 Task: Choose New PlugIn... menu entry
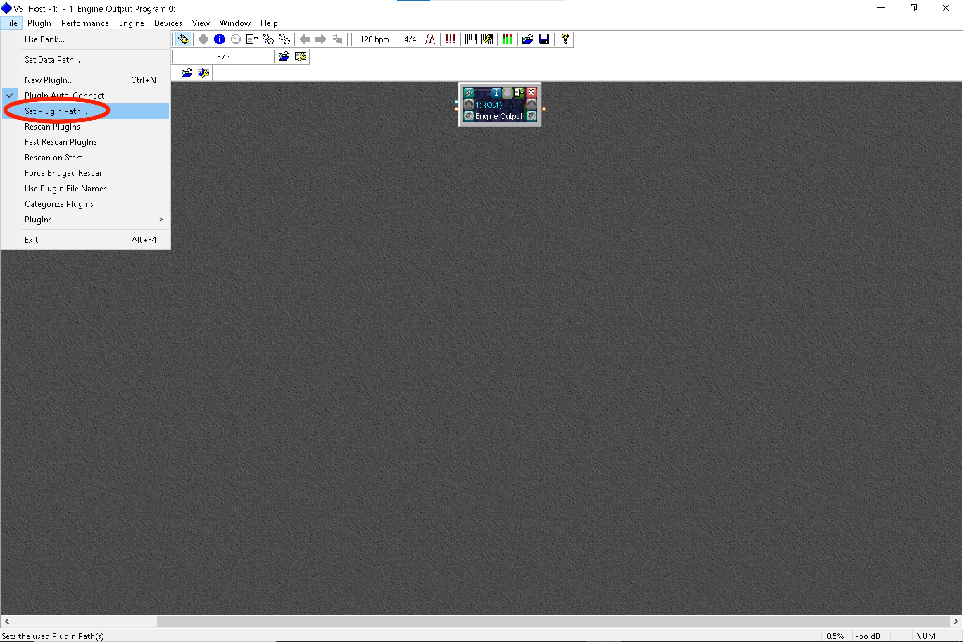click(x=86, y=80)
